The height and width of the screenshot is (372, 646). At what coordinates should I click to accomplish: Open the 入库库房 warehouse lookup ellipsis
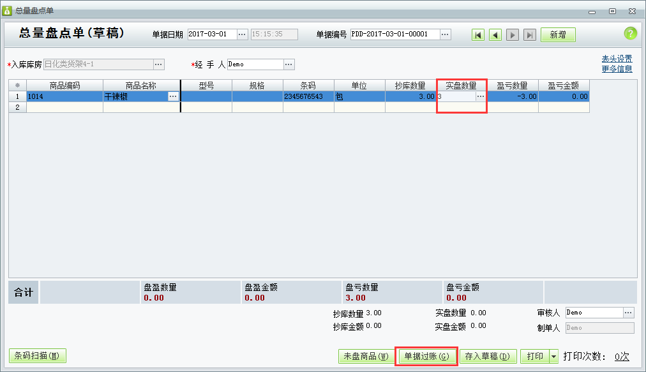[157, 64]
